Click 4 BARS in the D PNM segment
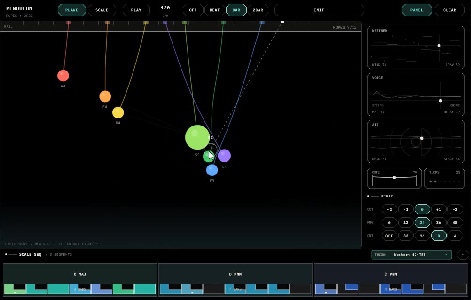The image size is (471, 300). point(235,289)
